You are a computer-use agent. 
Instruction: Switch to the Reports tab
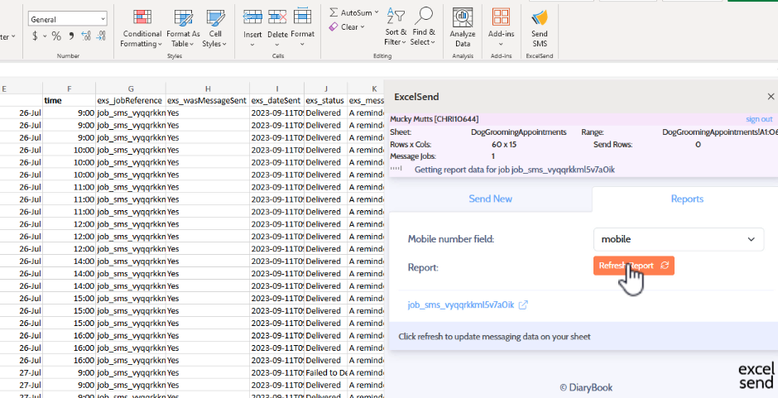pyautogui.click(x=687, y=199)
